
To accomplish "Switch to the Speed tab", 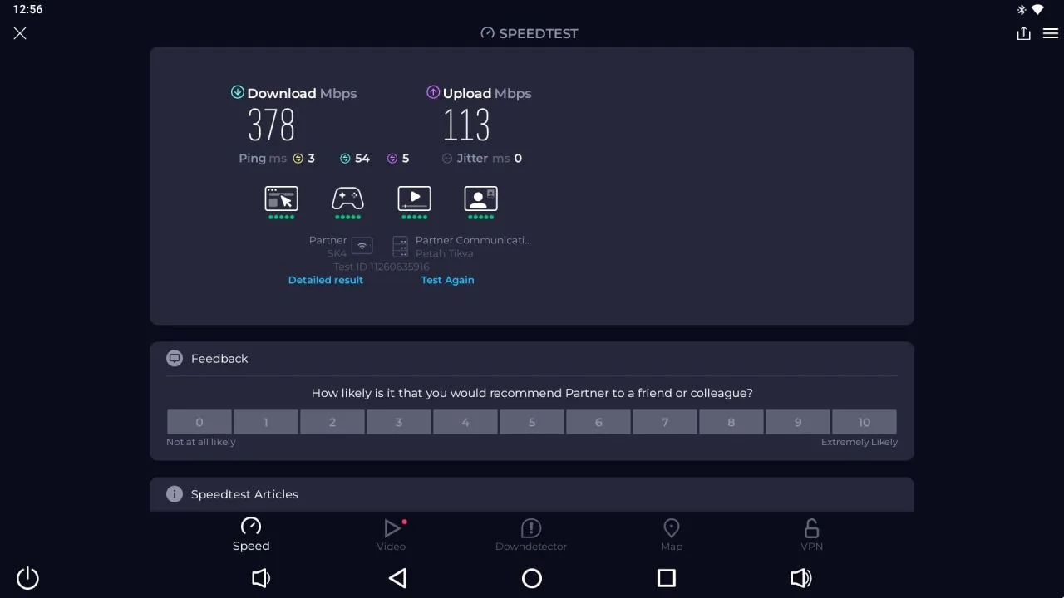I will click(251, 534).
